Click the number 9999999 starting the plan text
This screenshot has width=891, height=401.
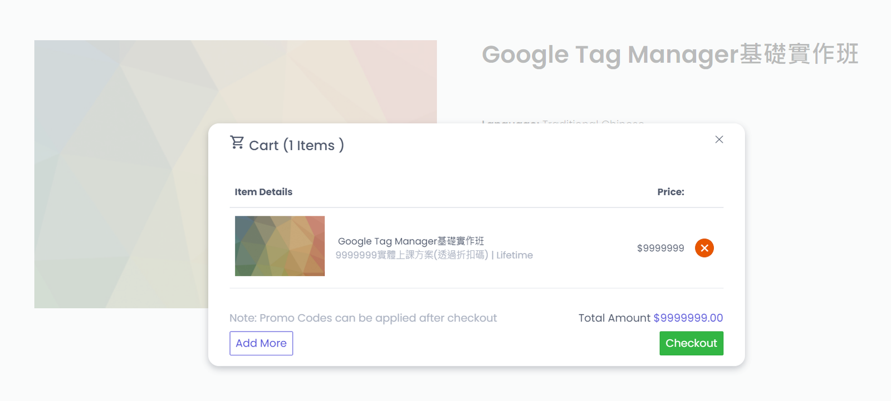356,255
